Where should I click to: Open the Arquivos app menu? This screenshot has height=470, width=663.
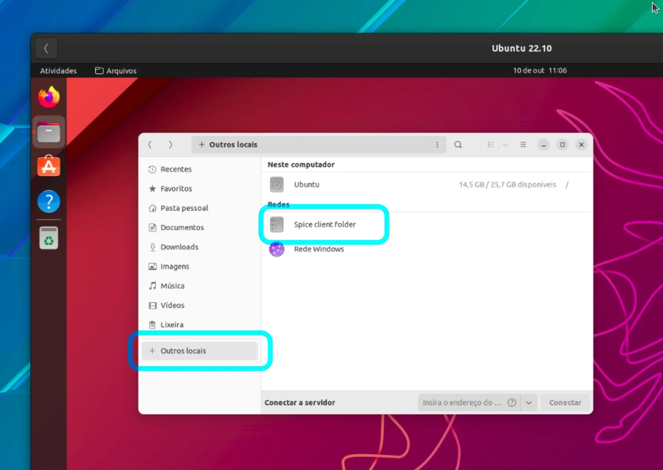[116, 70]
